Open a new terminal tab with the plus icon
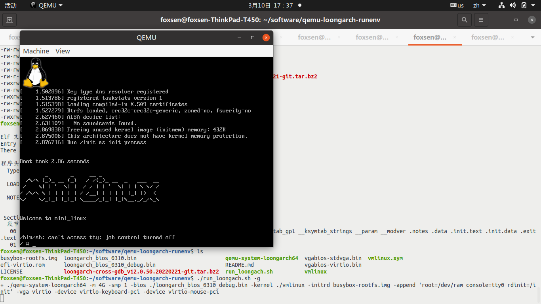Screen dimensions: 541x304 10,20
